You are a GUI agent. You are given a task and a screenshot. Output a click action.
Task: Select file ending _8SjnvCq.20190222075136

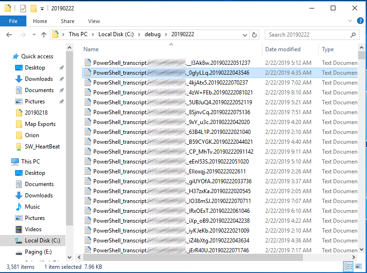pyautogui.click(x=220, y=112)
